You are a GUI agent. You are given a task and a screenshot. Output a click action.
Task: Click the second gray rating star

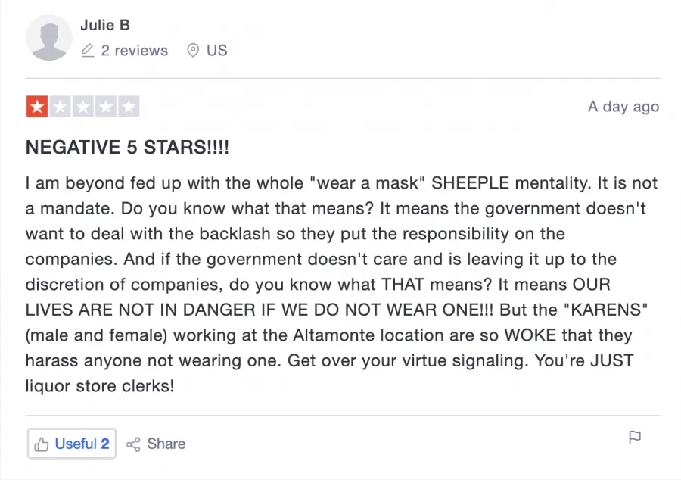(60, 107)
